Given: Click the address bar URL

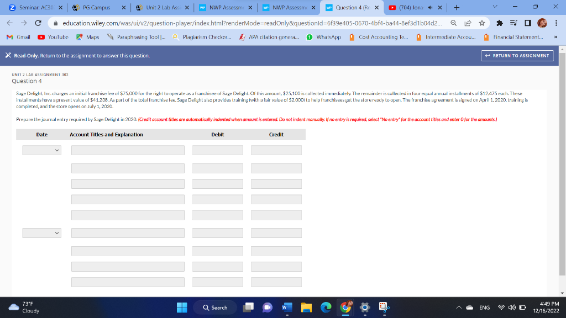Looking at the screenshot, I should pyautogui.click(x=251, y=23).
